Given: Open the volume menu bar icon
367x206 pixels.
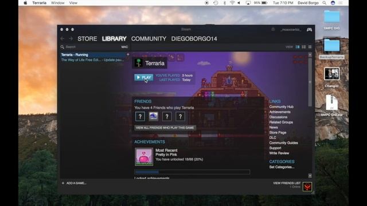Looking at the screenshot, I should tap(239, 3).
